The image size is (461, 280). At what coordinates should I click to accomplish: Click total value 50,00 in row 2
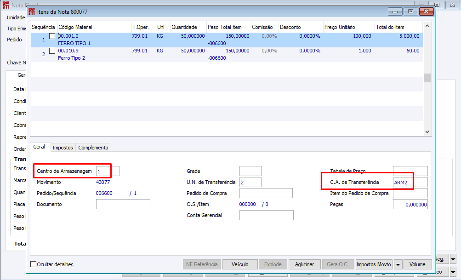pos(413,51)
